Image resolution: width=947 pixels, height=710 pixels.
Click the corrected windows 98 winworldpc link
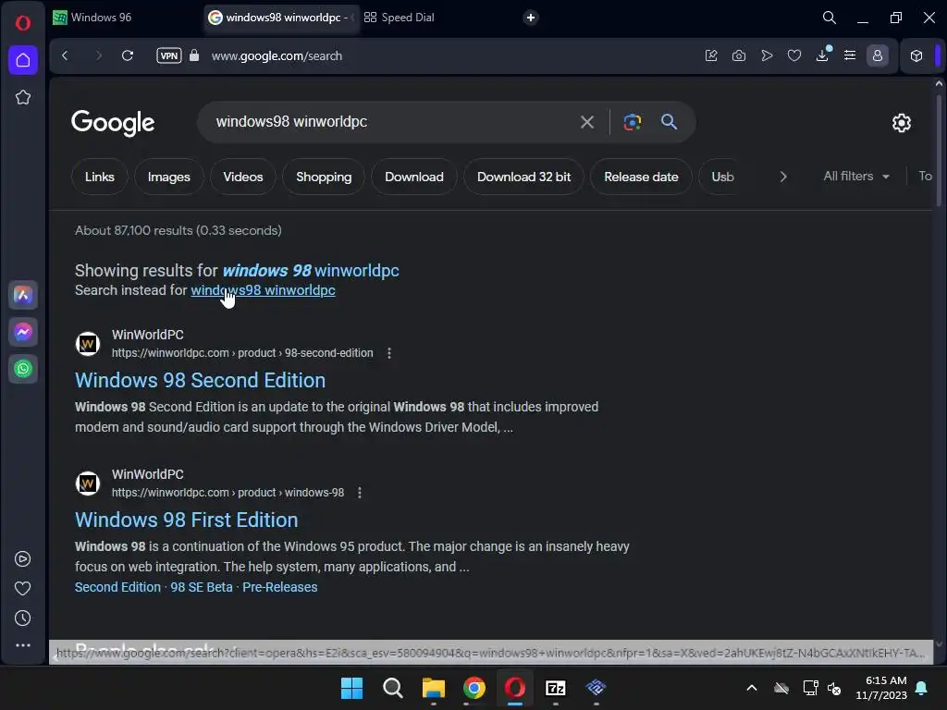coord(311,271)
